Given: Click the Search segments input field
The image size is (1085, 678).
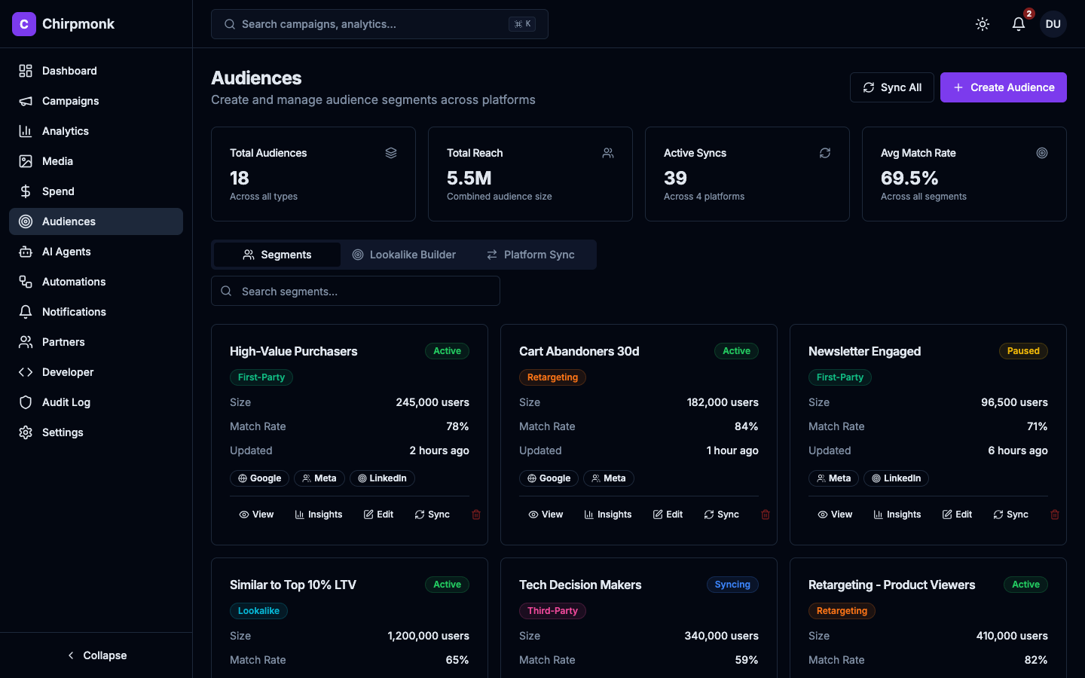Looking at the screenshot, I should pyautogui.click(x=355, y=291).
